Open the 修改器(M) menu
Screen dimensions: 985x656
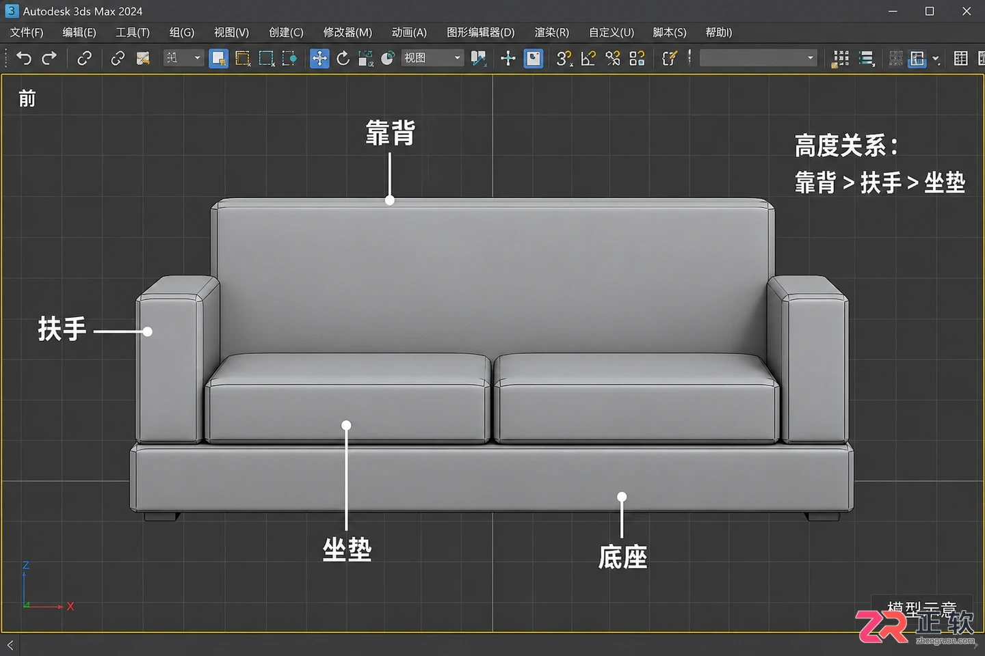(347, 32)
